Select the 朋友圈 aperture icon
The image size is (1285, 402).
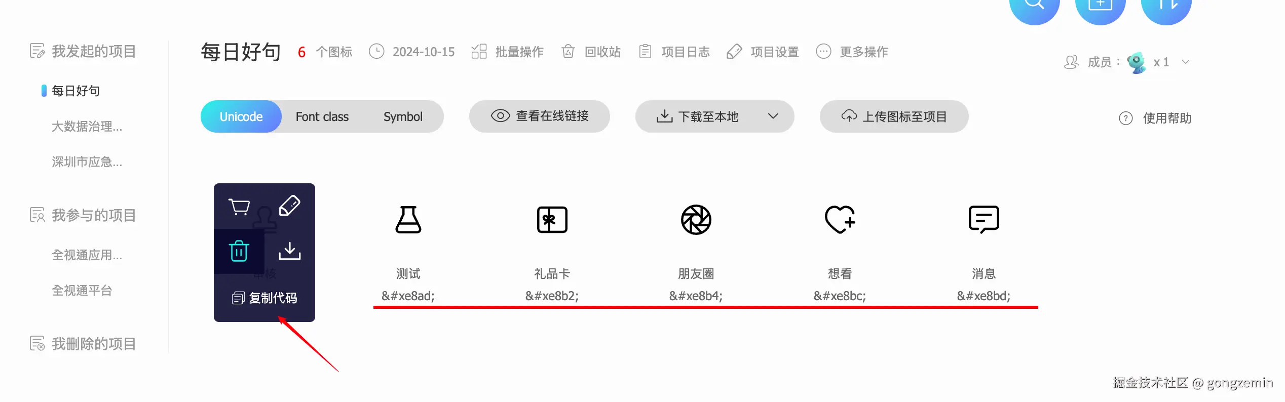(x=696, y=220)
